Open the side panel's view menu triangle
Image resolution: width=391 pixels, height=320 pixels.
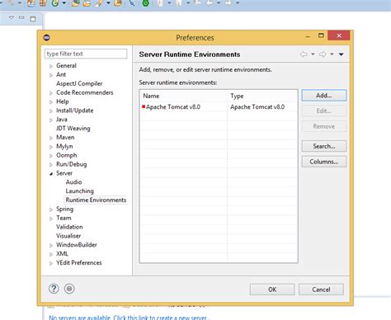[x=12, y=17]
